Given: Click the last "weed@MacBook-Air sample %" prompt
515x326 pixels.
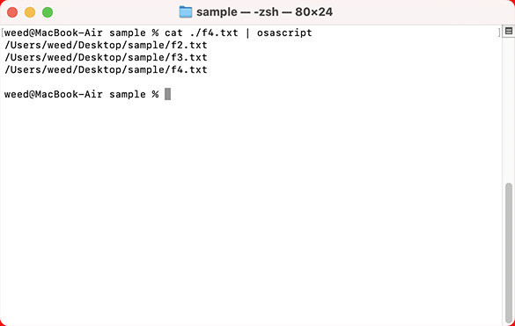Looking at the screenshot, I should [x=82, y=94].
